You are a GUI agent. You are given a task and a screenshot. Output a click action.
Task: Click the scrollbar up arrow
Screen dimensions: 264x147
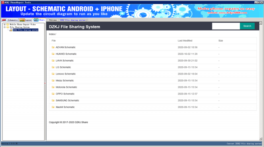coord(261,23)
